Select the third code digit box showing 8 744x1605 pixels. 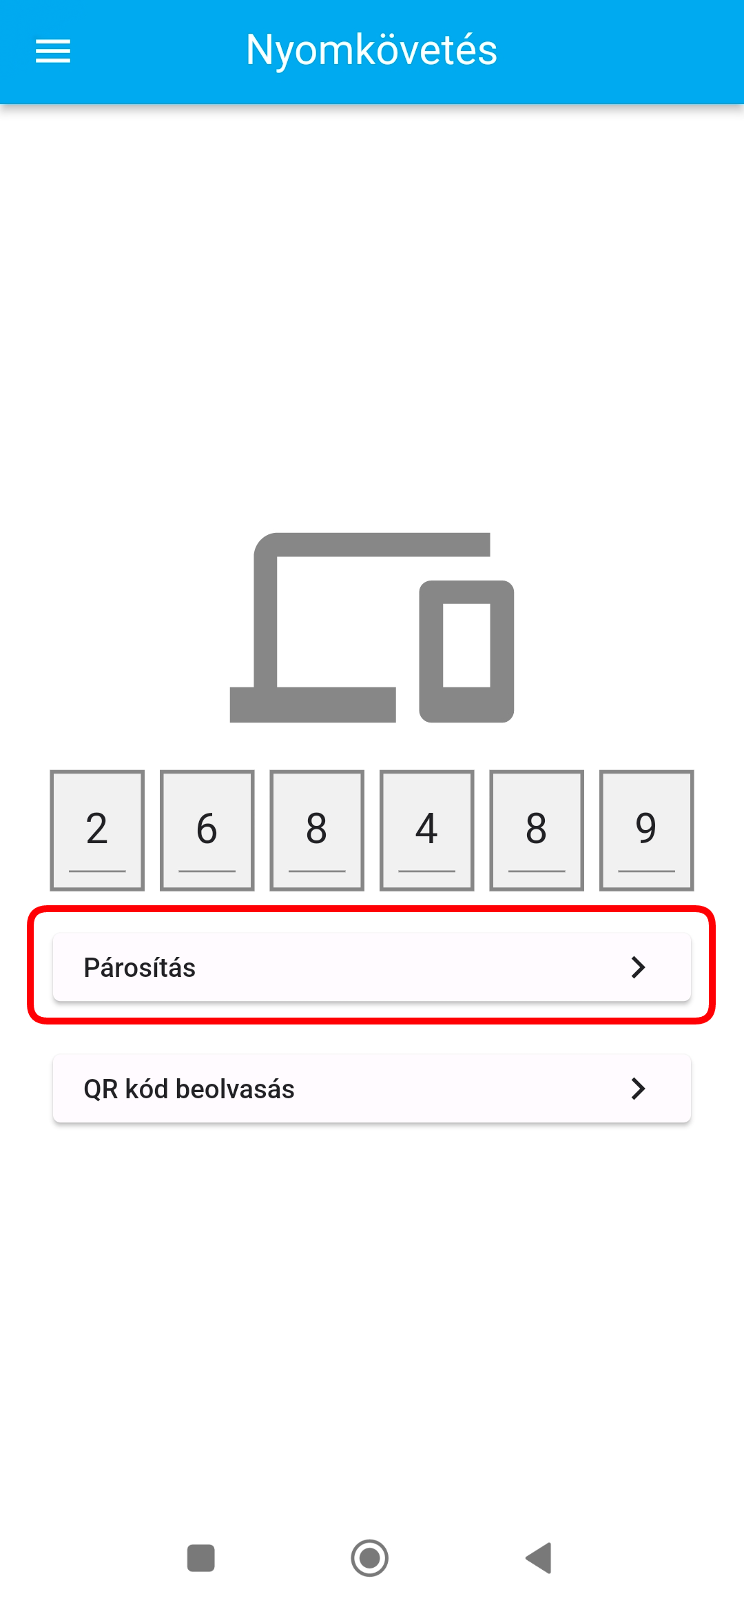tap(317, 830)
